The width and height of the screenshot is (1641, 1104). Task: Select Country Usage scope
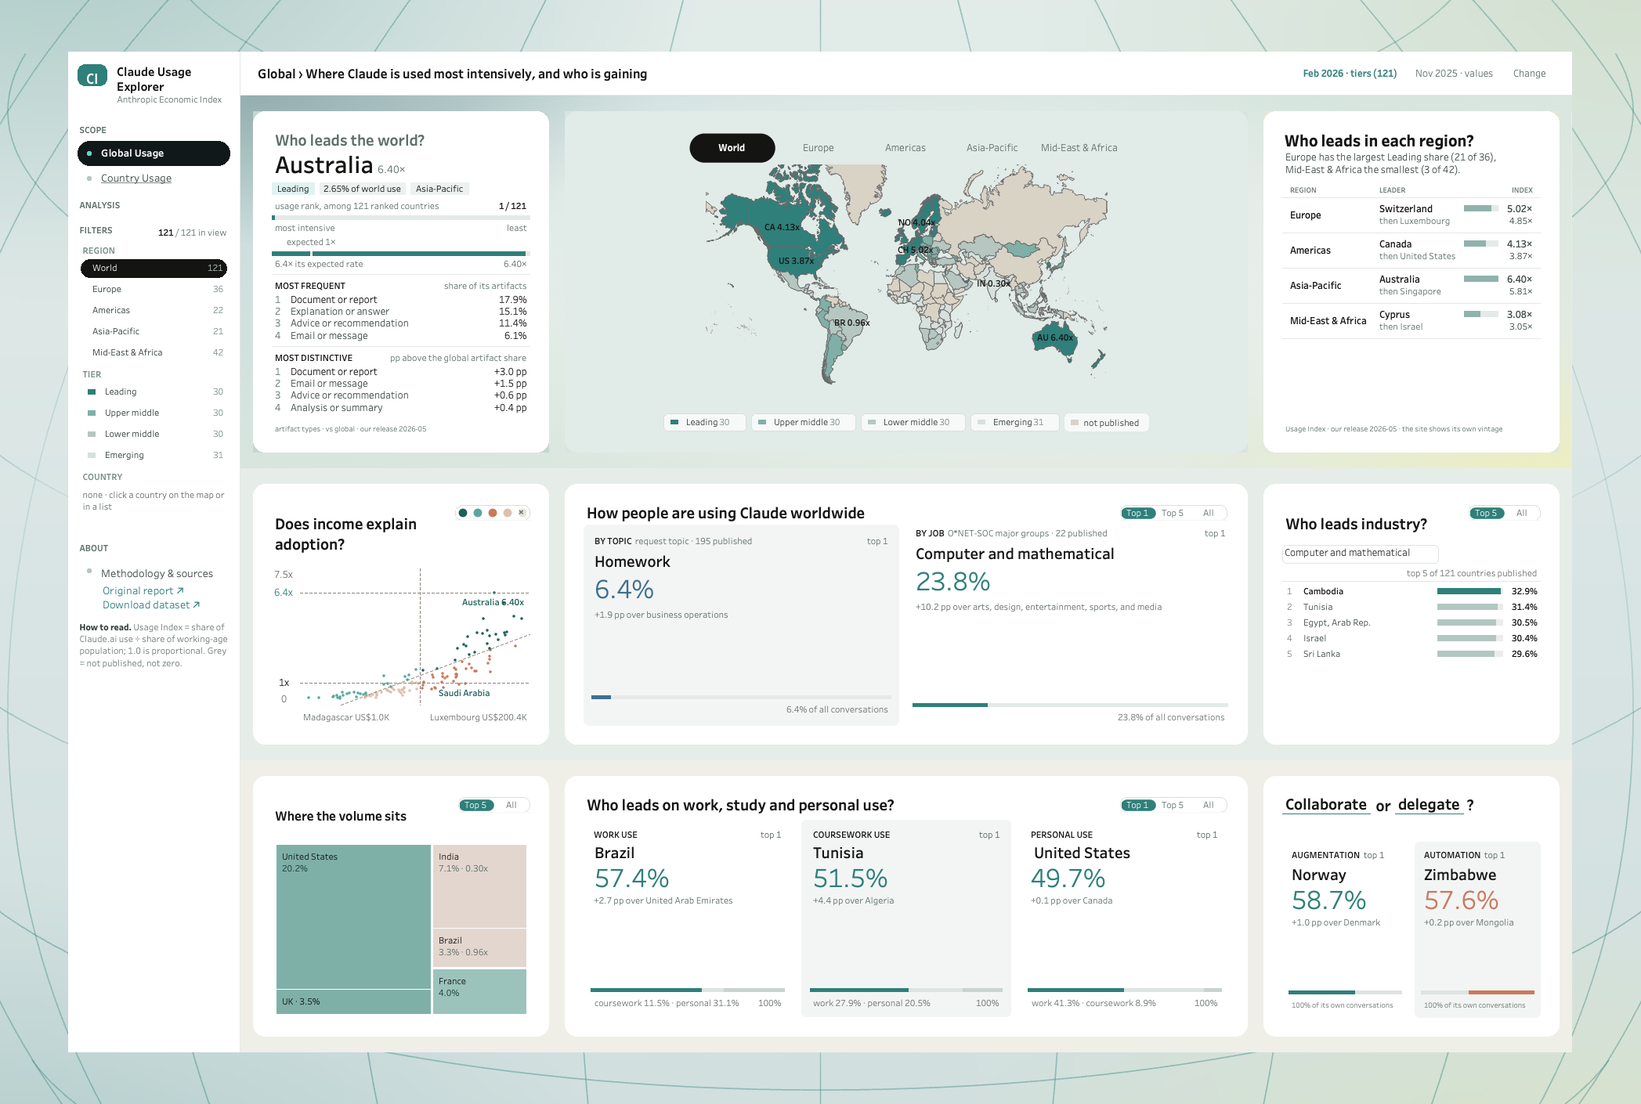pos(136,178)
